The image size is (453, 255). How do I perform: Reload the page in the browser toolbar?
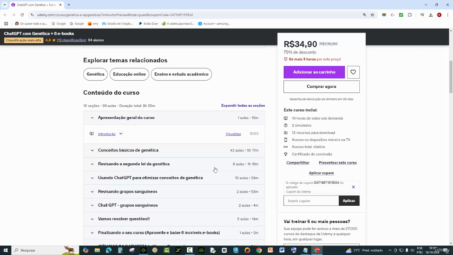[x=22, y=15]
